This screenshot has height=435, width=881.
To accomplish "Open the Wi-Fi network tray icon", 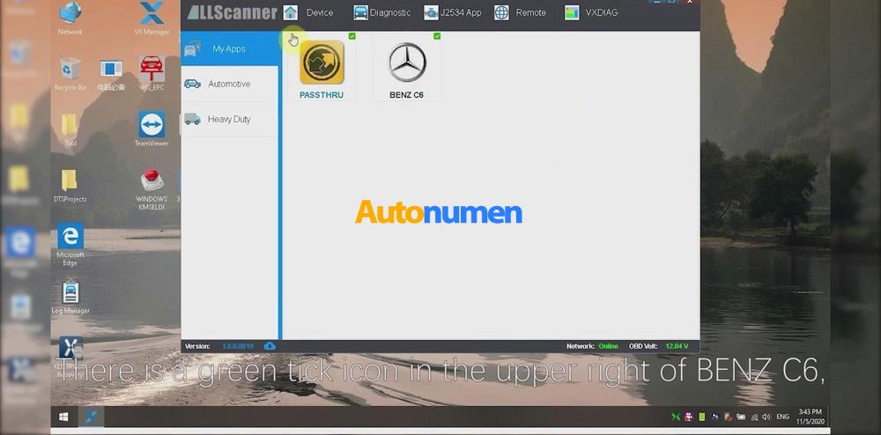I will click(x=755, y=417).
